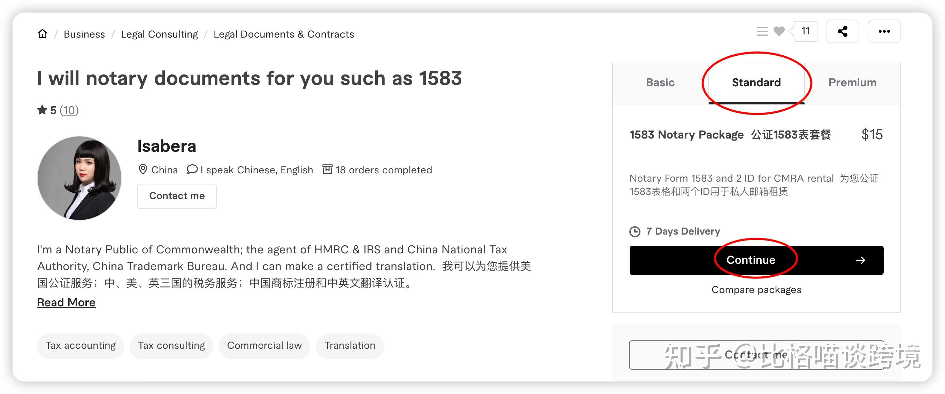Open the saved collections list icon
The image size is (945, 394).
click(762, 32)
